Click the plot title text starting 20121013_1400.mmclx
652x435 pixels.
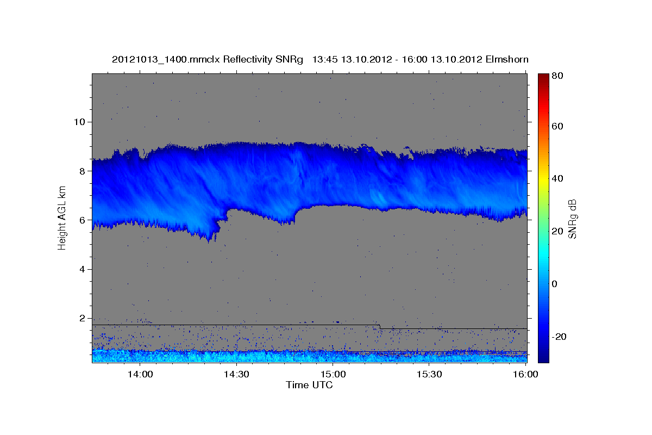coord(320,59)
